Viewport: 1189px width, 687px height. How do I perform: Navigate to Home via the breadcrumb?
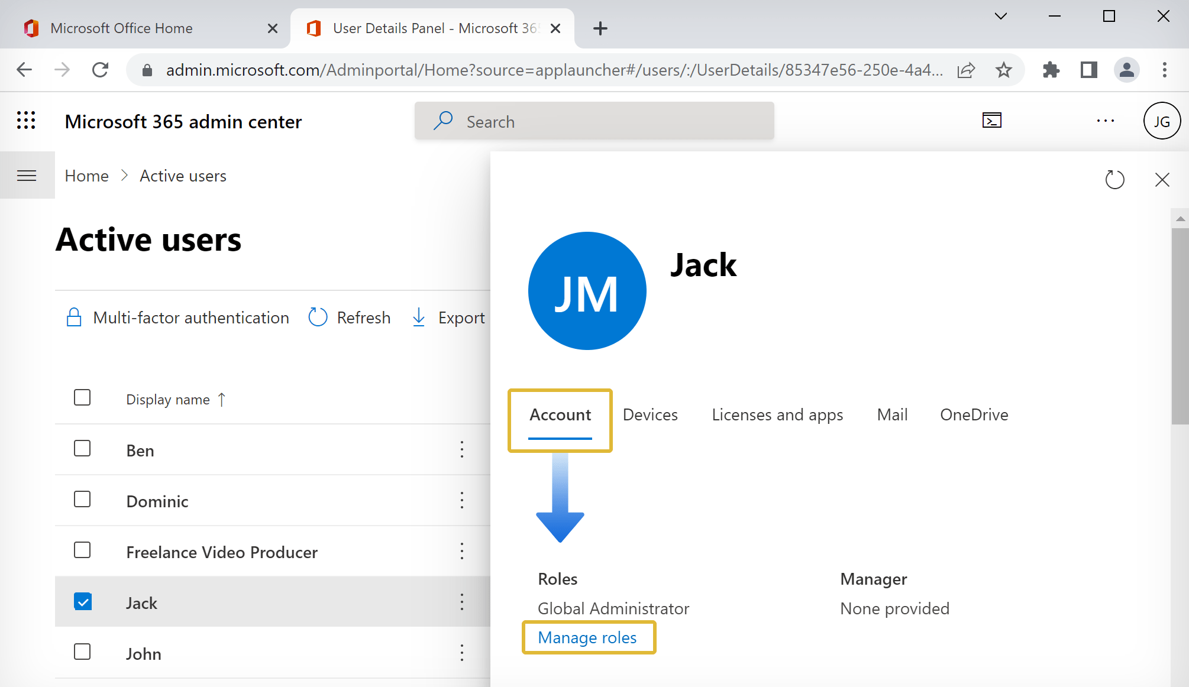point(86,175)
